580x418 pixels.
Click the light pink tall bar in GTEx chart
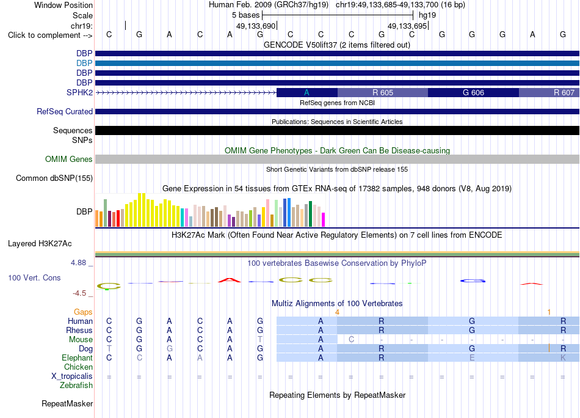coord(268,213)
